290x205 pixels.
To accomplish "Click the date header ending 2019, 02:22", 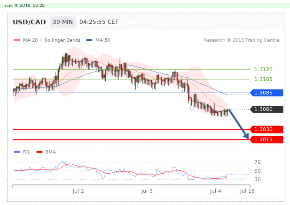I will tap(25, 6).
